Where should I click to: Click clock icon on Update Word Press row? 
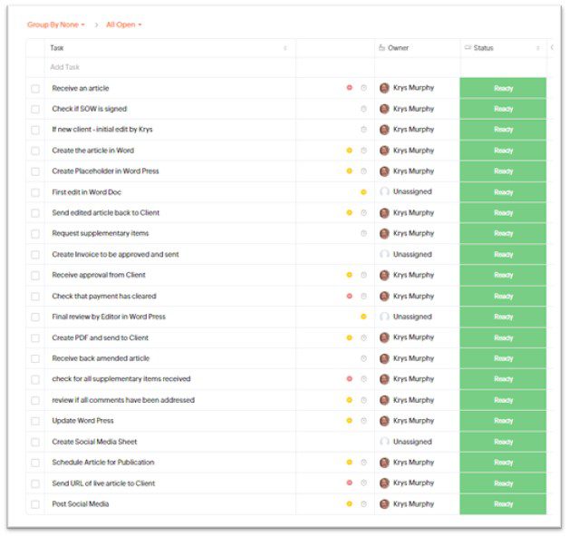pos(363,421)
